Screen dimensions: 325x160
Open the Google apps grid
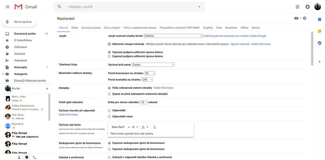[297, 7]
